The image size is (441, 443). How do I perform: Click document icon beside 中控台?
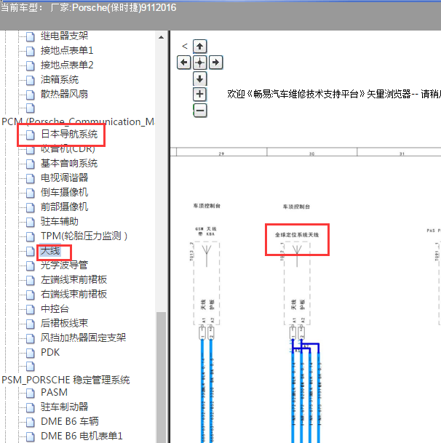click(x=31, y=309)
